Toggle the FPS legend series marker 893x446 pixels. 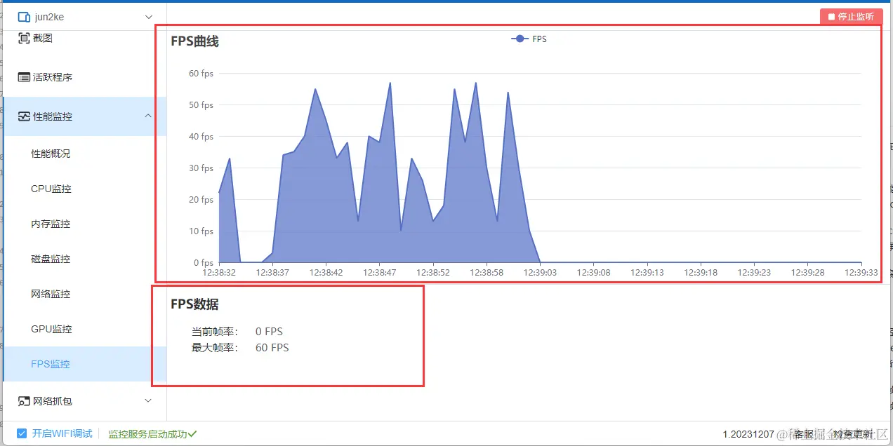pyautogui.click(x=520, y=39)
